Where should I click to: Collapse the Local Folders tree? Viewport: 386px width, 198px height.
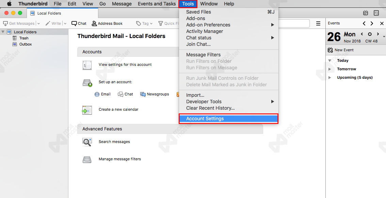(3, 31)
